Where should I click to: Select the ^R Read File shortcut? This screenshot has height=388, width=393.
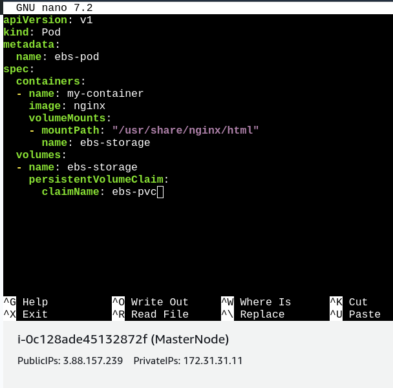pyautogui.click(x=150, y=314)
